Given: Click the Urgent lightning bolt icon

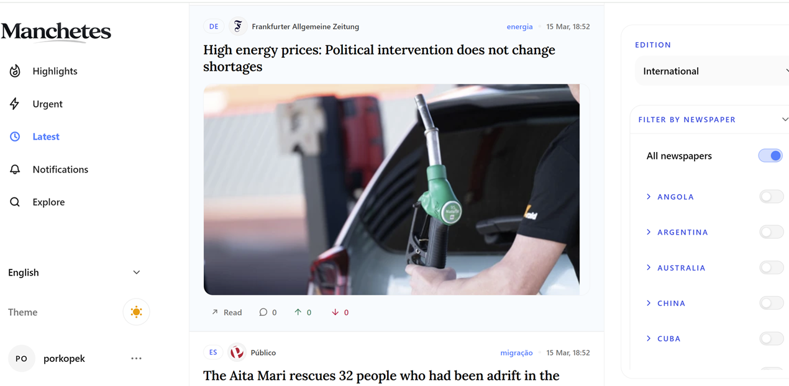Looking at the screenshot, I should point(15,104).
